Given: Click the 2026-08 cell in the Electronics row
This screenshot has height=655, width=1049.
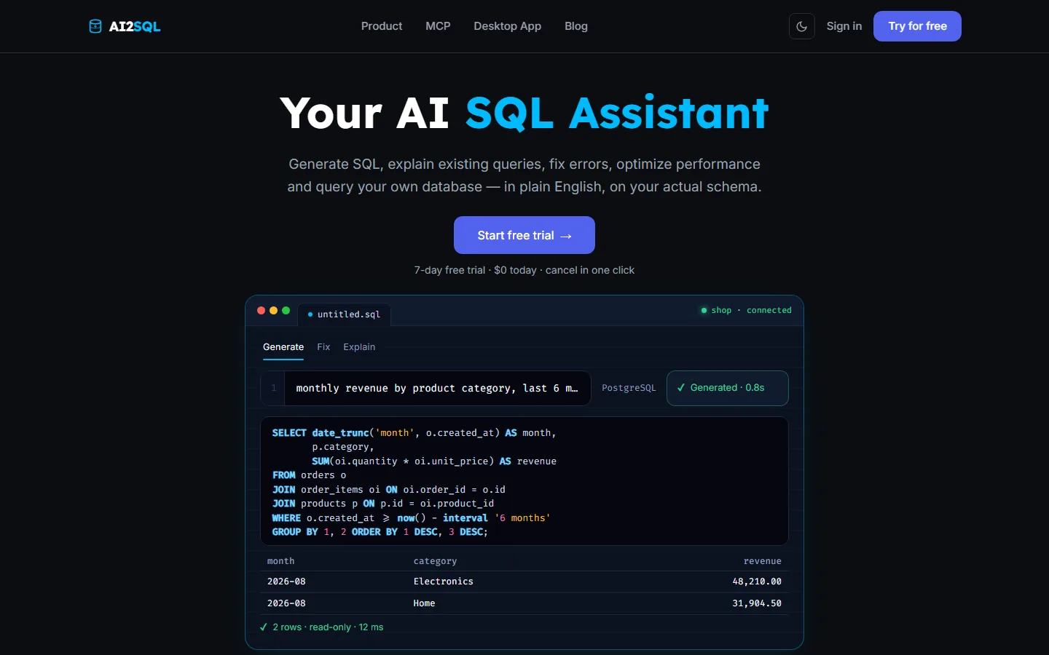Looking at the screenshot, I should pos(286,581).
